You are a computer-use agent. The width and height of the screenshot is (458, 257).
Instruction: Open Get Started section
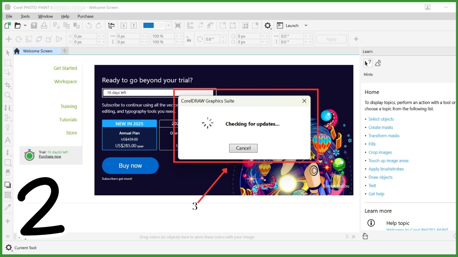click(65, 68)
